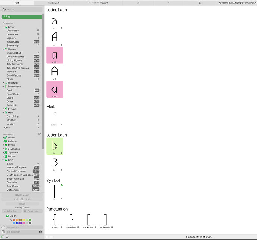Open the 'Gi' tab
This screenshot has width=257, height=240.
coord(200,3)
